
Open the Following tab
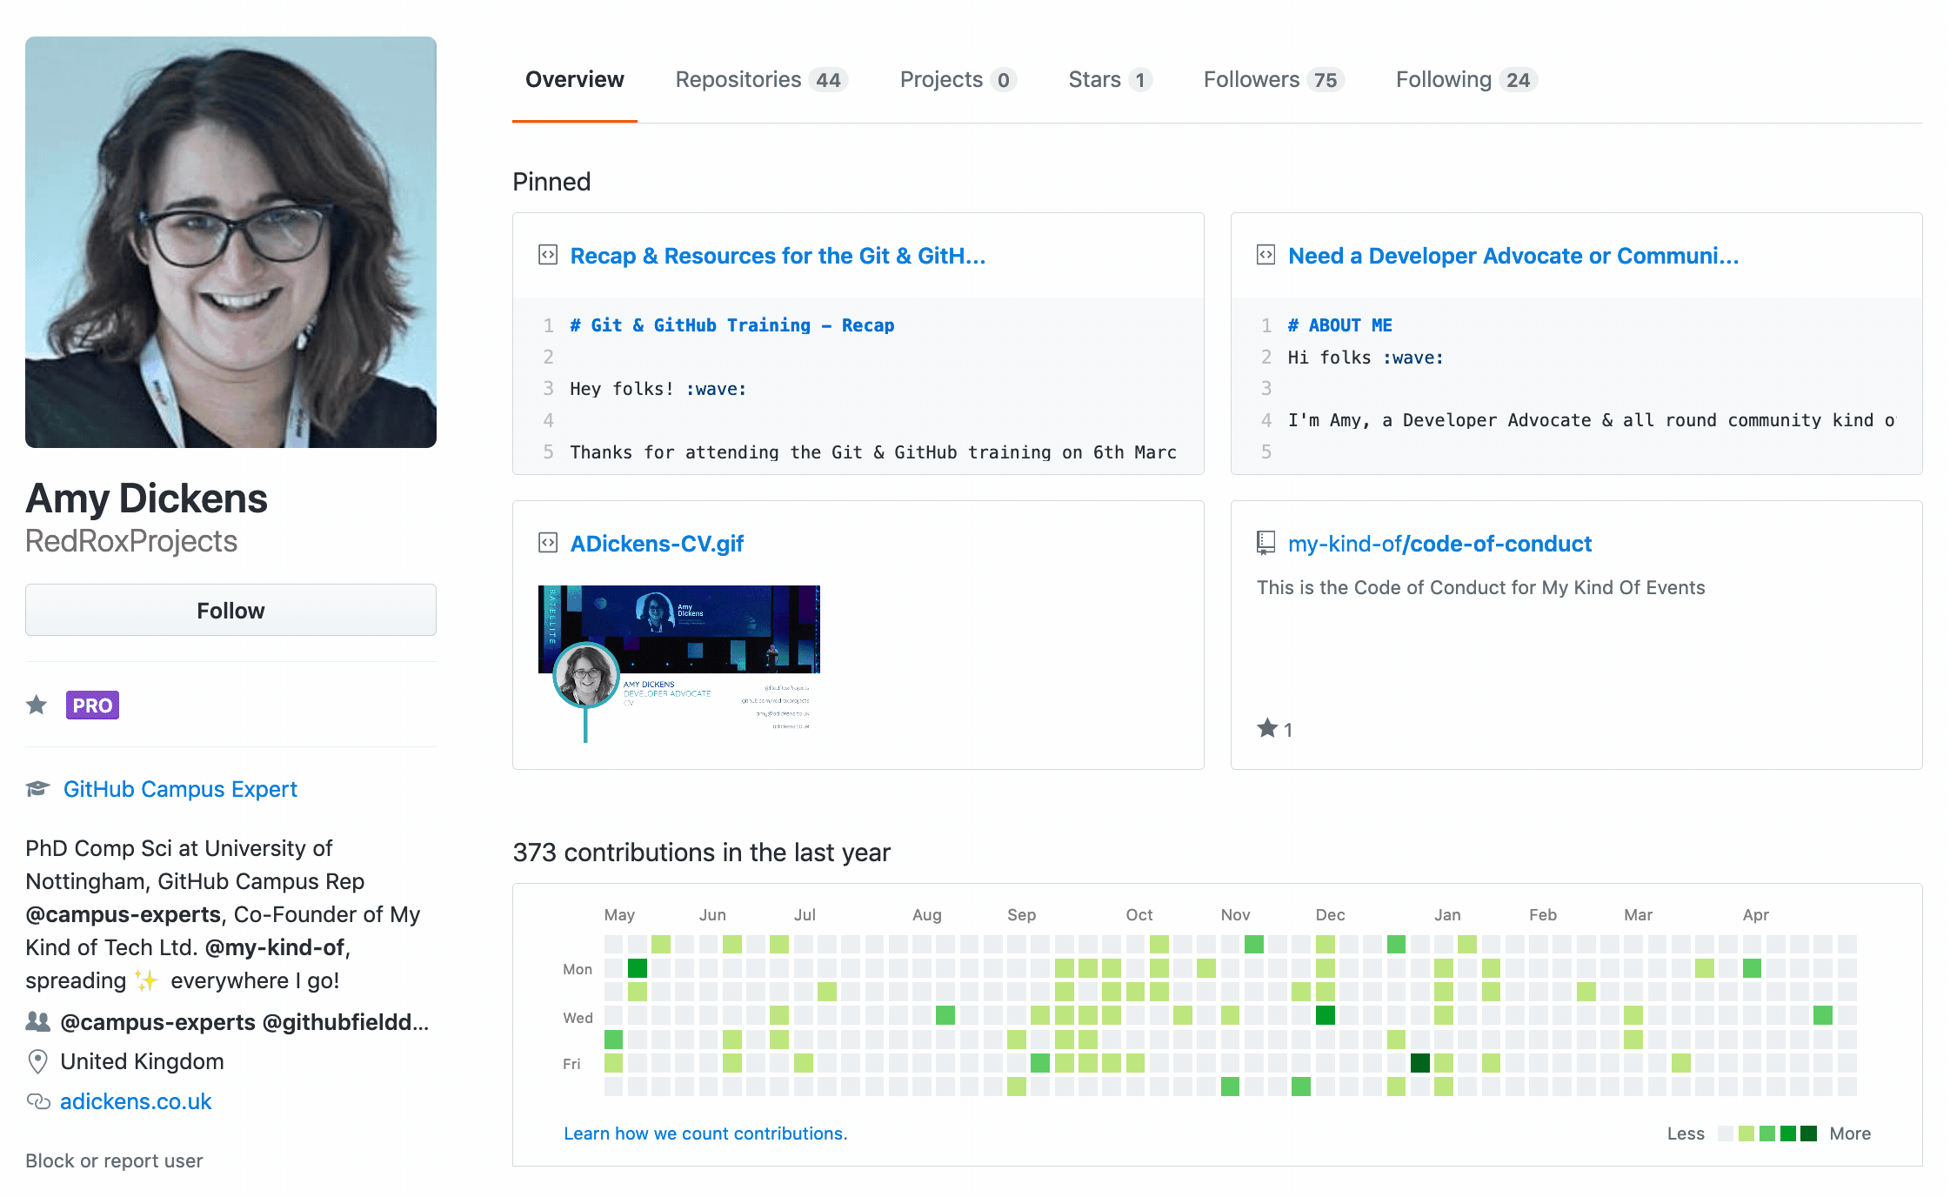coord(1466,79)
